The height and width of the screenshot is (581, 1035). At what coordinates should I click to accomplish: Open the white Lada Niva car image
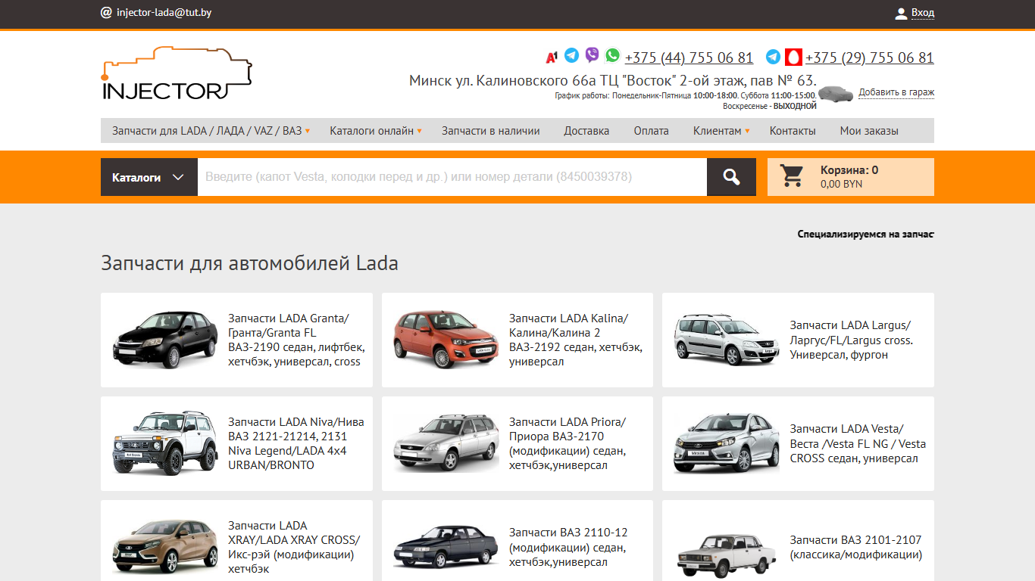coord(165,443)
